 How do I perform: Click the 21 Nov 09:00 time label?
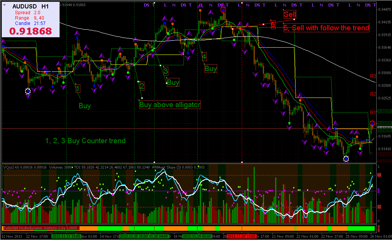(283, 236)
